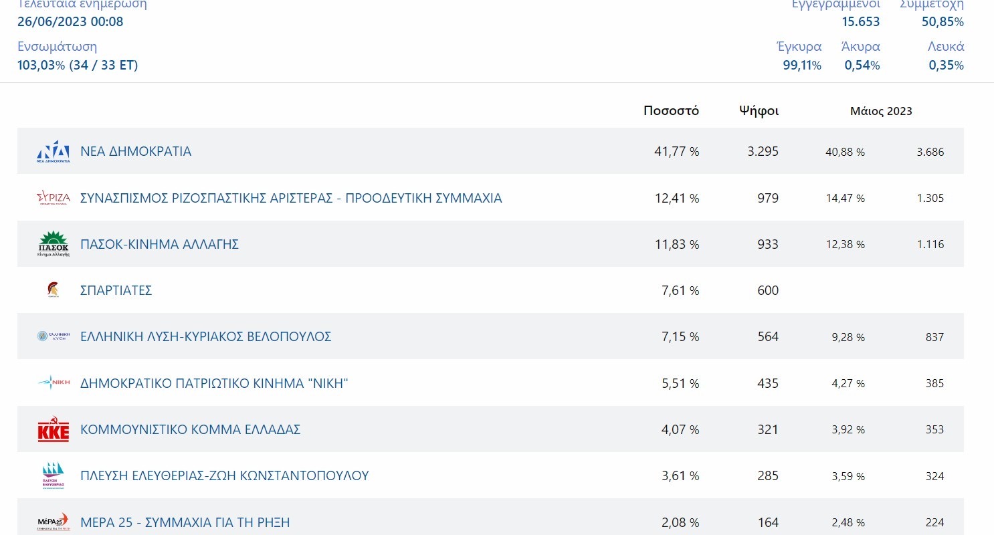Open ΠΛΕΥΣΗ ΕΛΕΥΘΕΡΙΑΣ-ΖΩΗ ΚΩΝΣΤΑΝΤΟΠΟΥΛΟΥ link
This screenshot has width=994, height=535.
point(225,475)
